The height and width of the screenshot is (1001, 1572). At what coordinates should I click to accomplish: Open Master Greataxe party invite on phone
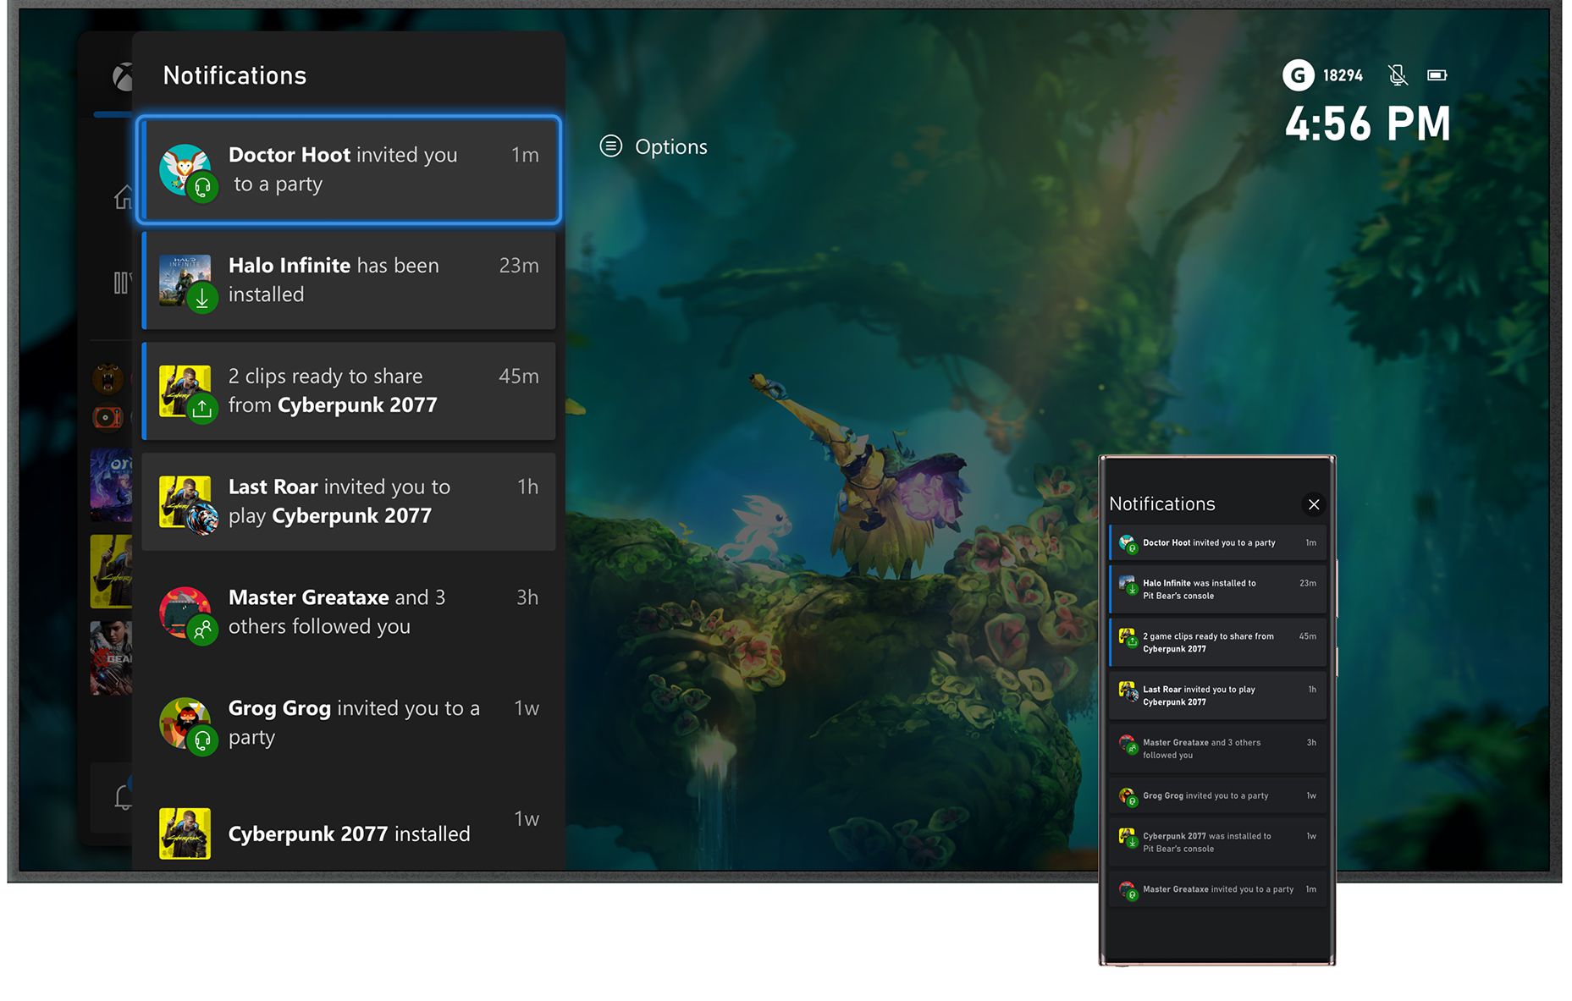tap(1217, 889)
